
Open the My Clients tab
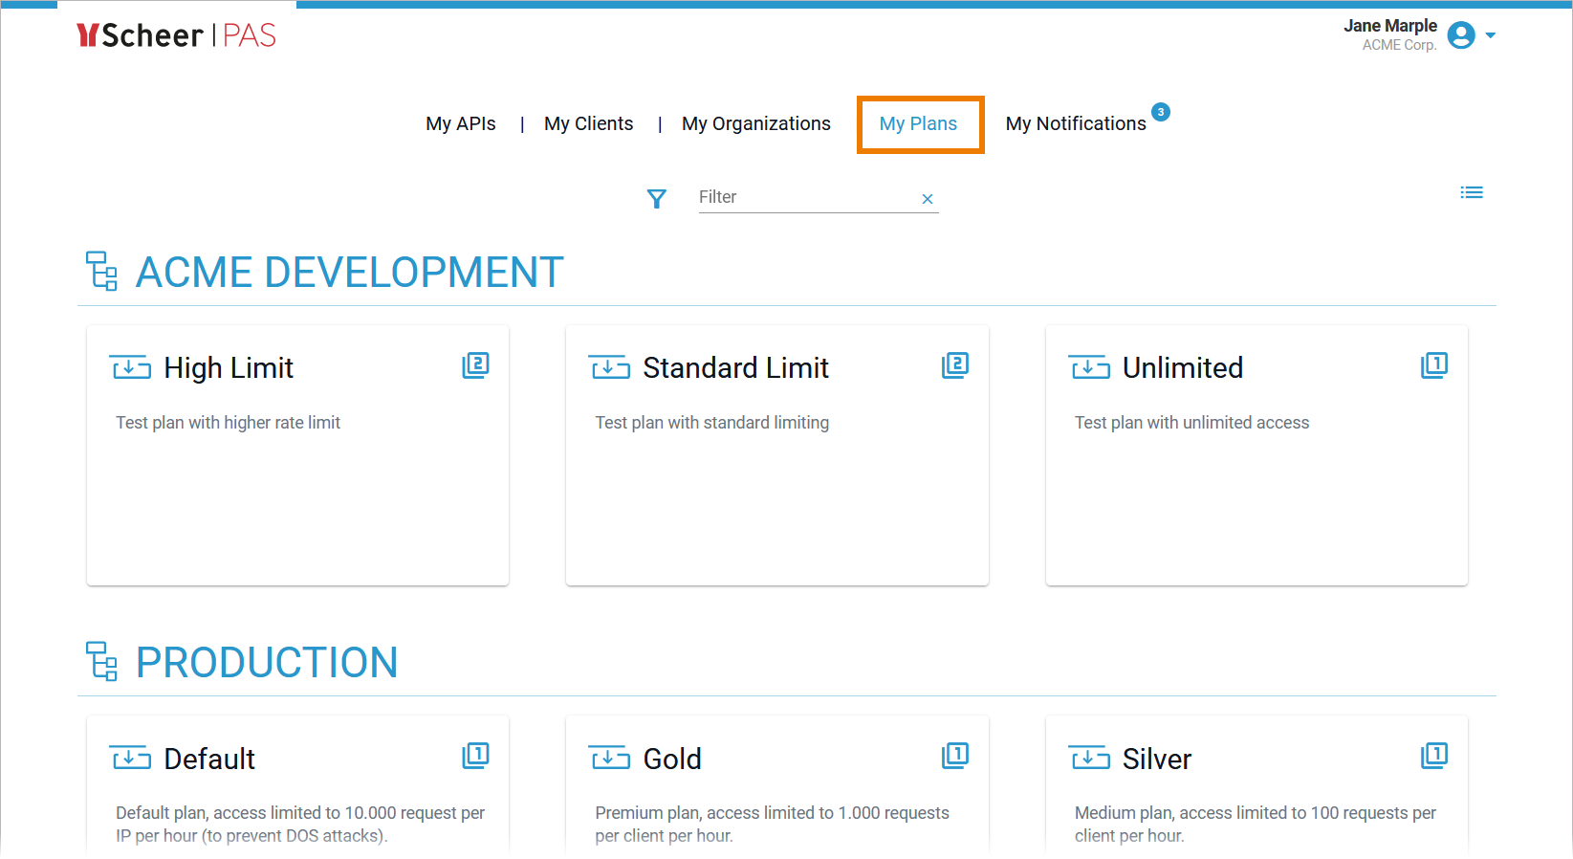pos(588,123)
